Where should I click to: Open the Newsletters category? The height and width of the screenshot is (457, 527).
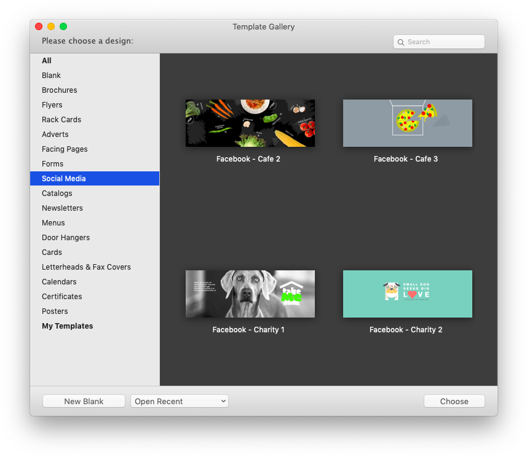(62, 208)
